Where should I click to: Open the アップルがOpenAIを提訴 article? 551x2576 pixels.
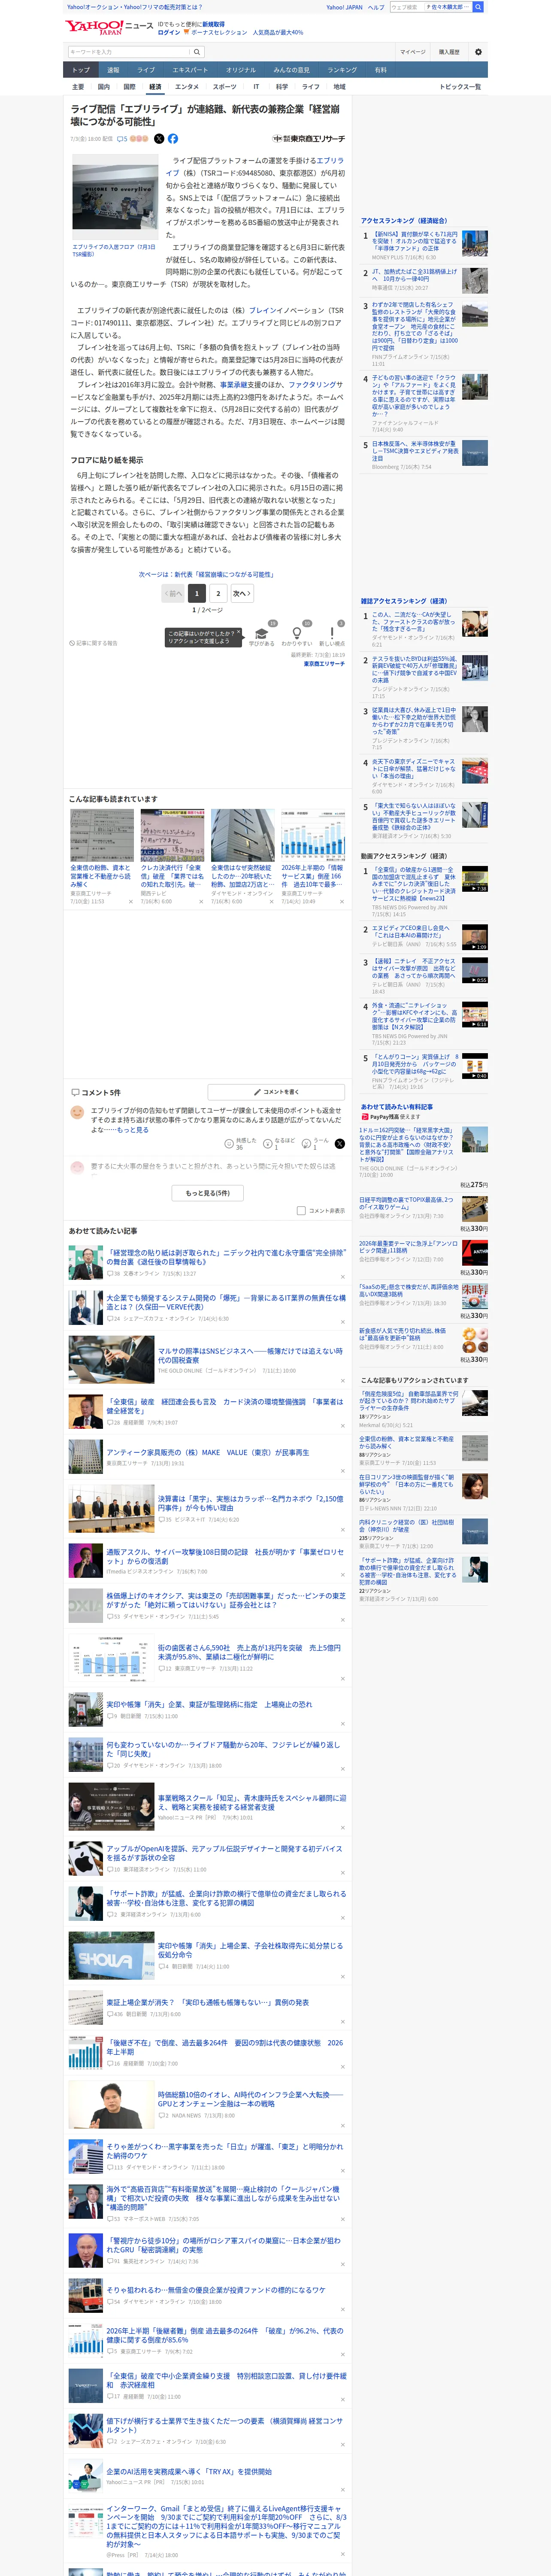(225, 1853)
